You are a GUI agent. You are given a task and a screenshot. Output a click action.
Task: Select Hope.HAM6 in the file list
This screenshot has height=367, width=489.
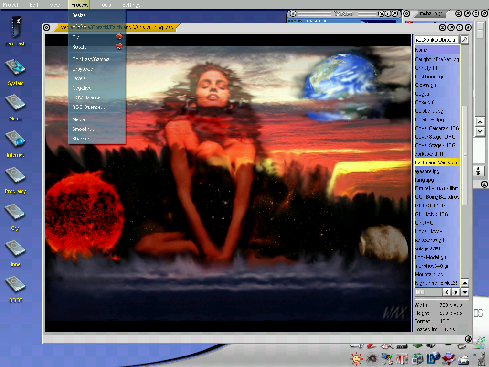437,231
